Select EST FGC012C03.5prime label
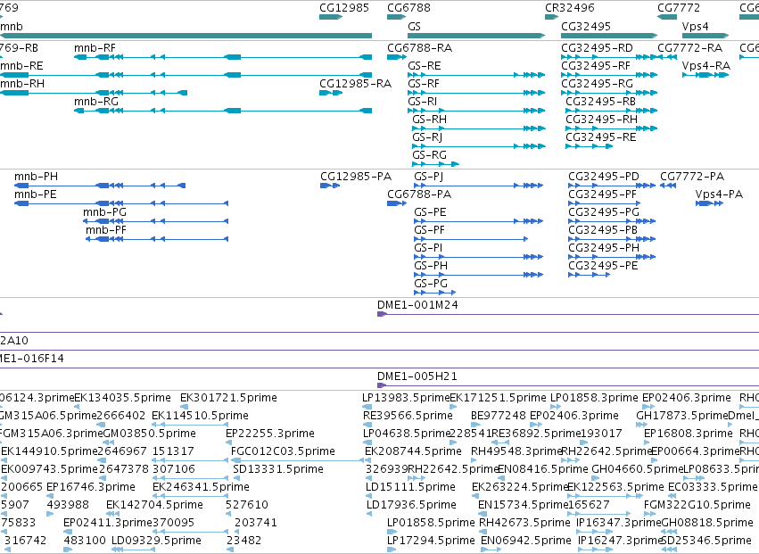 click(x=283, y=451)
